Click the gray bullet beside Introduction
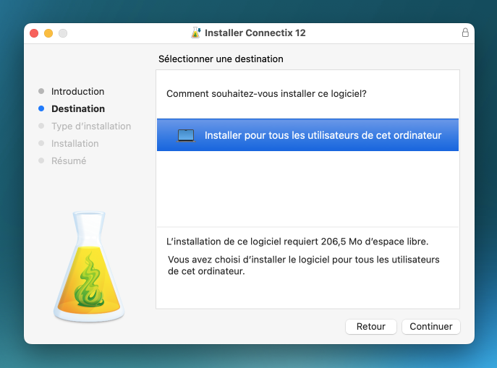 click(x=41, y=92)
